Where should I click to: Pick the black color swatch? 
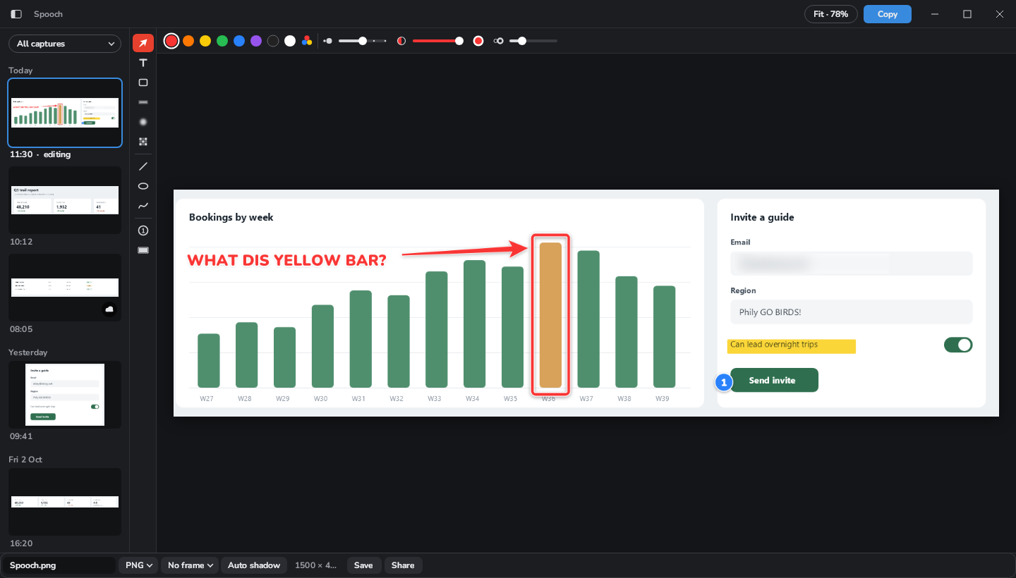[x=273, y=41]
